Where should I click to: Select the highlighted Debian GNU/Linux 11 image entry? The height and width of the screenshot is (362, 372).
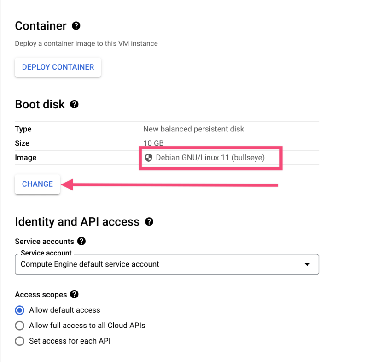coord(210,158)
